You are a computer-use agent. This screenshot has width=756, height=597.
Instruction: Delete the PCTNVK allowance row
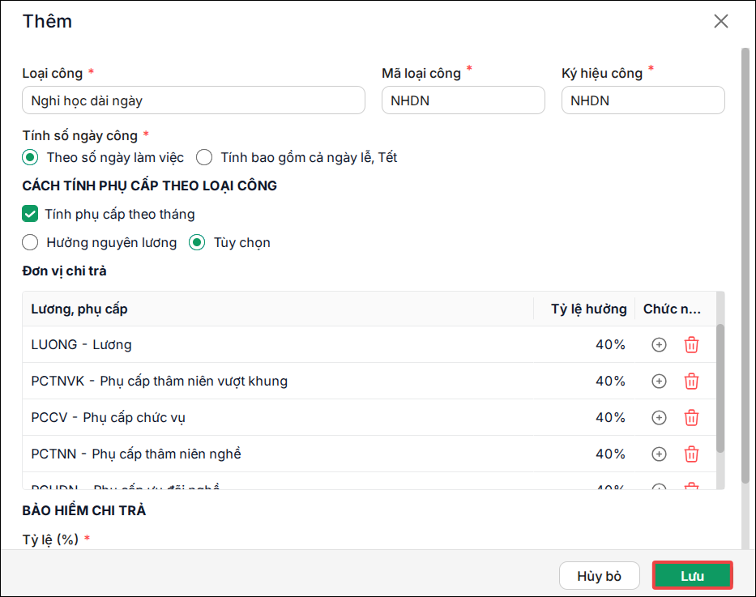[x=691, y=382]
